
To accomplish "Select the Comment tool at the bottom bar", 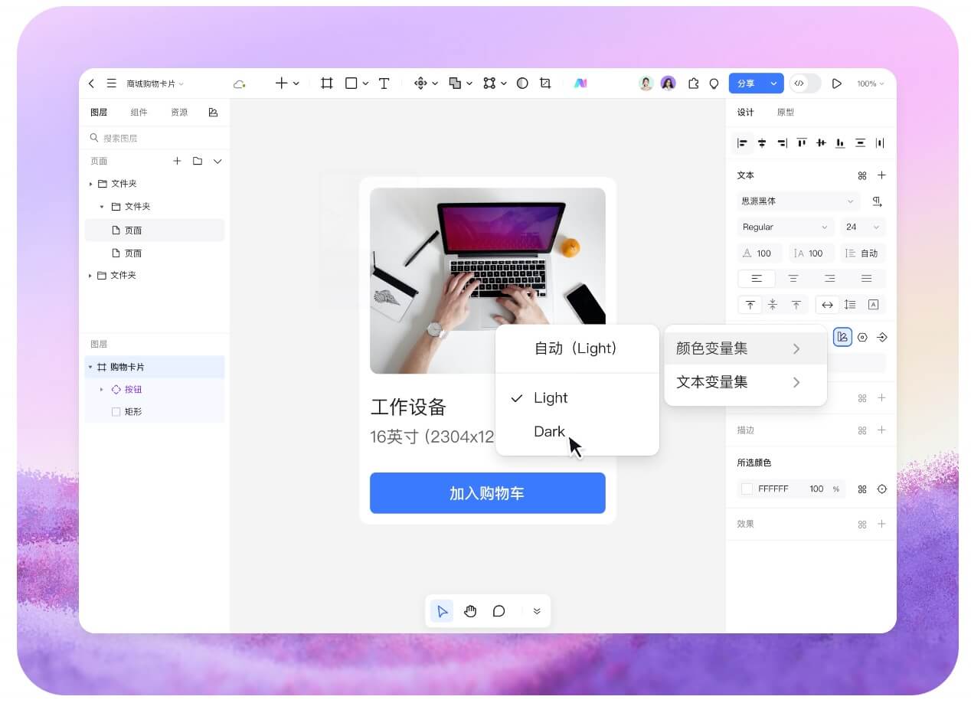I will point(499,610).
